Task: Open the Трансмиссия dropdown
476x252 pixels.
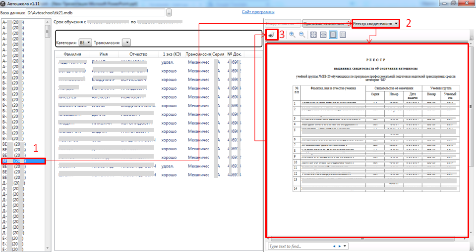Action: pos(126,42)
